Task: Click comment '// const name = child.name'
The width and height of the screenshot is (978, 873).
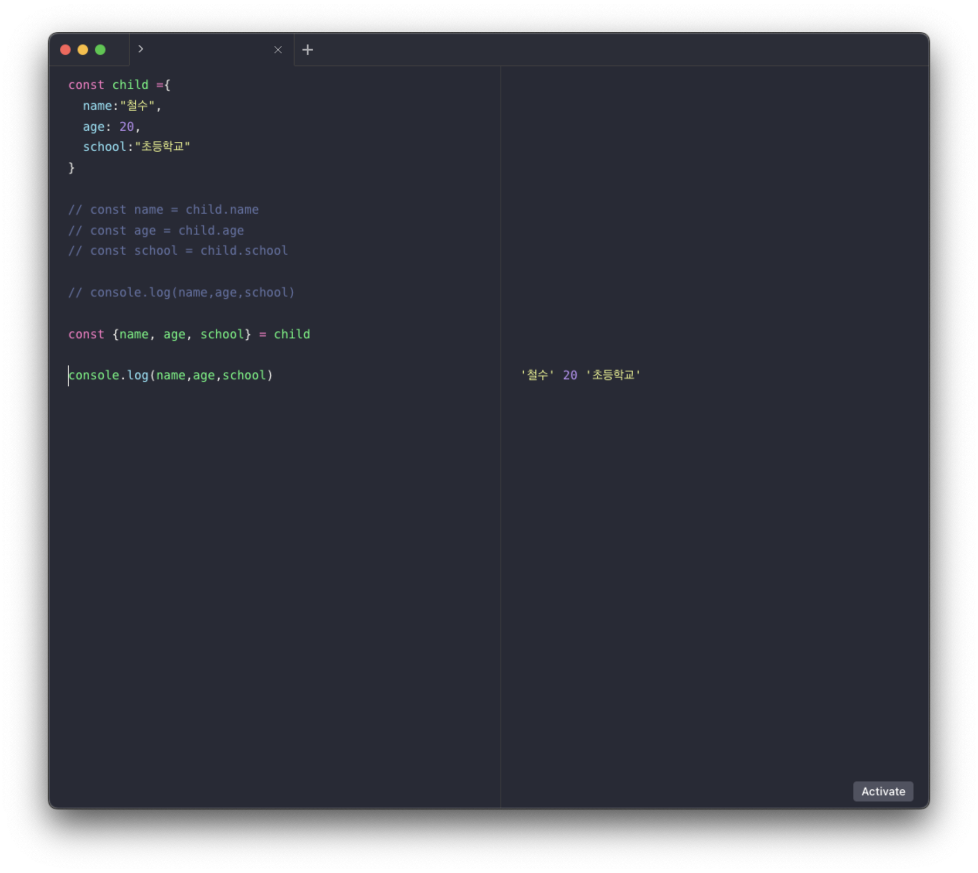Action: (163, 210)
